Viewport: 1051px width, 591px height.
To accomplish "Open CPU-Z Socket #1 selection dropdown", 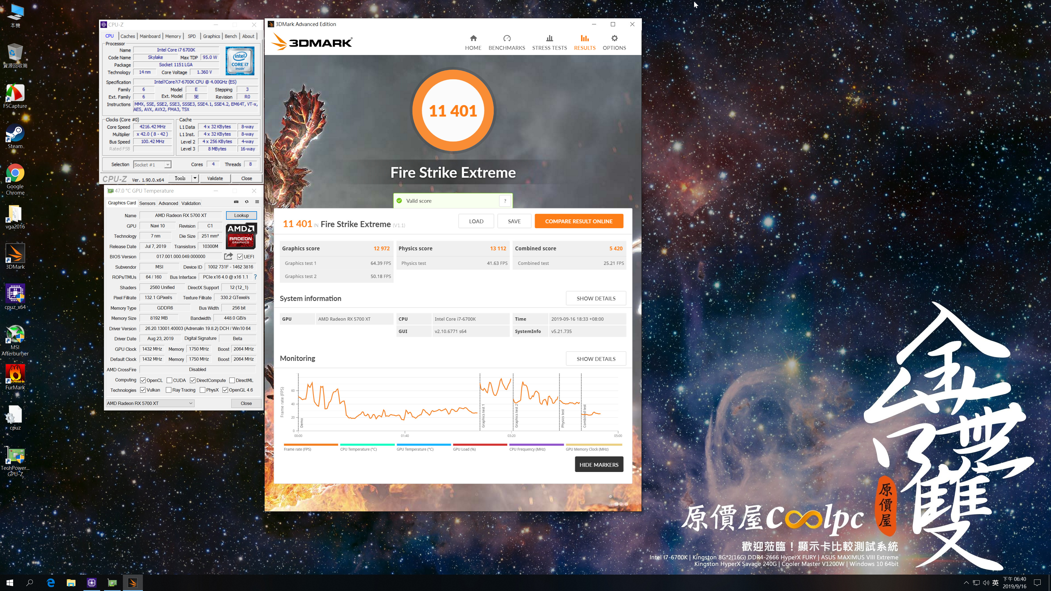I will click(152, 165).
